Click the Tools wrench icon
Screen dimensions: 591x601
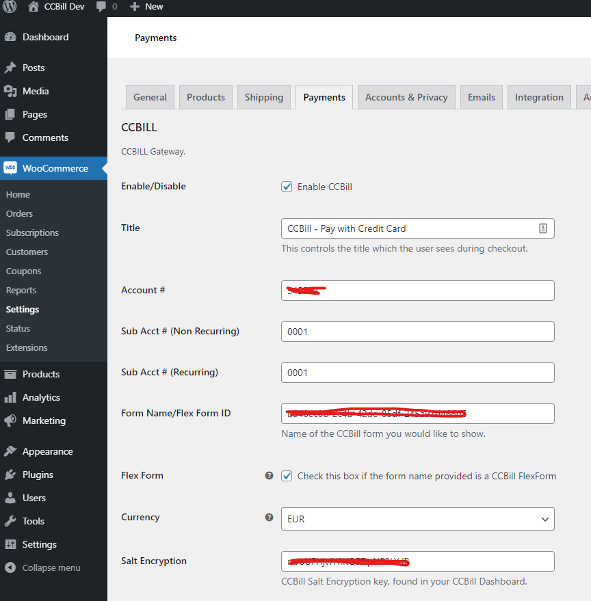(10, 521)
